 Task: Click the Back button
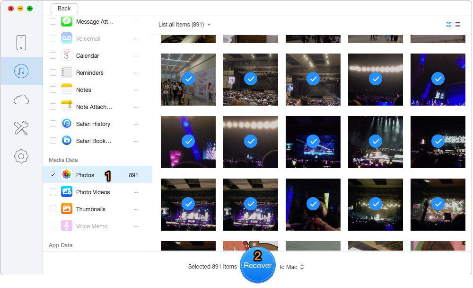point(64,9)
